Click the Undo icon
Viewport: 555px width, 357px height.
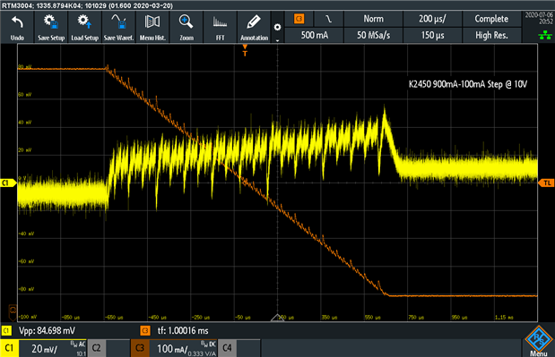17,27
